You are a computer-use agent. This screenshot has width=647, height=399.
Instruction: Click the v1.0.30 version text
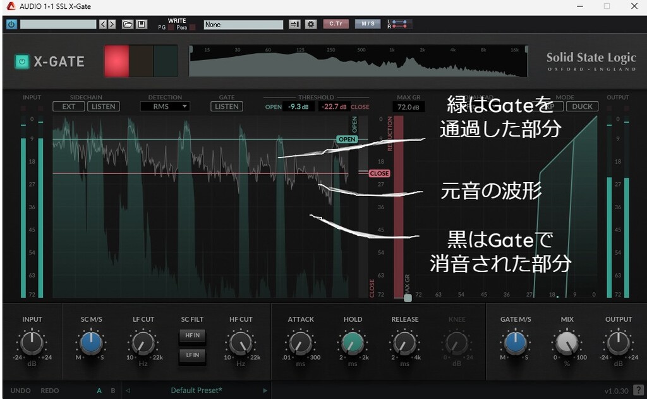point(617,391)
